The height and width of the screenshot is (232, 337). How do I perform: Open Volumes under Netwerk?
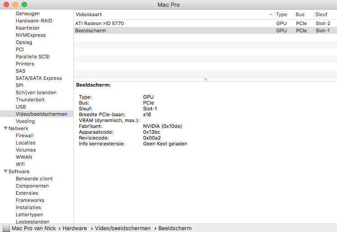[x=26, y=150]
